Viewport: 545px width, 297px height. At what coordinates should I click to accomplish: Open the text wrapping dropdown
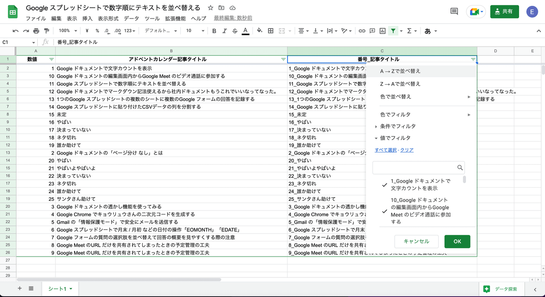[332, 31]
